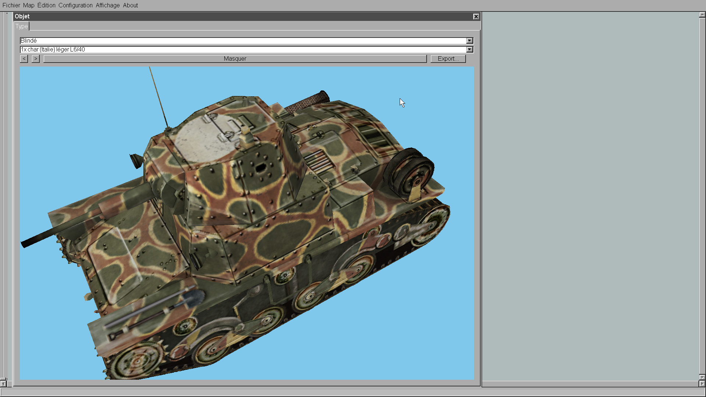706x397 pixels.
Task: Expand the Blindé category dropdown arrow
Action: [470, 40]
